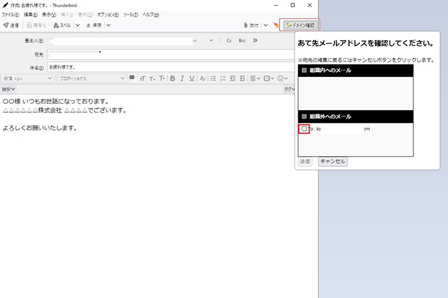The width and height of the screenshot is (448, 298).
Task: Click the Bcc button to add Bcc field
Action: [242, 41]
